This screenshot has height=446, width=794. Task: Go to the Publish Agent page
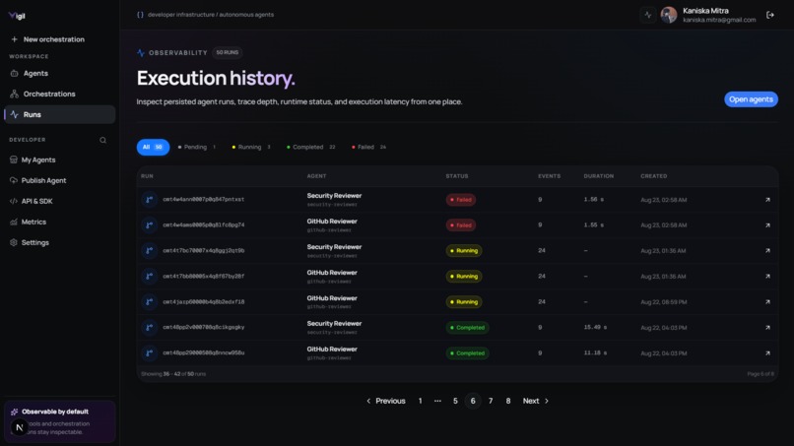[60, 181]
